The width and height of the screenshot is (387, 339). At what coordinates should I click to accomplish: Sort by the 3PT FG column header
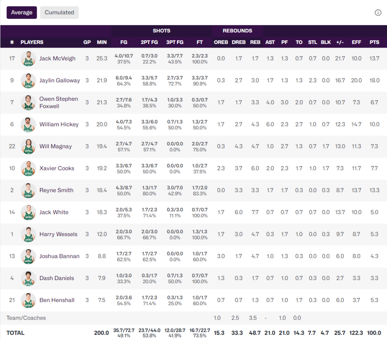click(x=175, y=42)
